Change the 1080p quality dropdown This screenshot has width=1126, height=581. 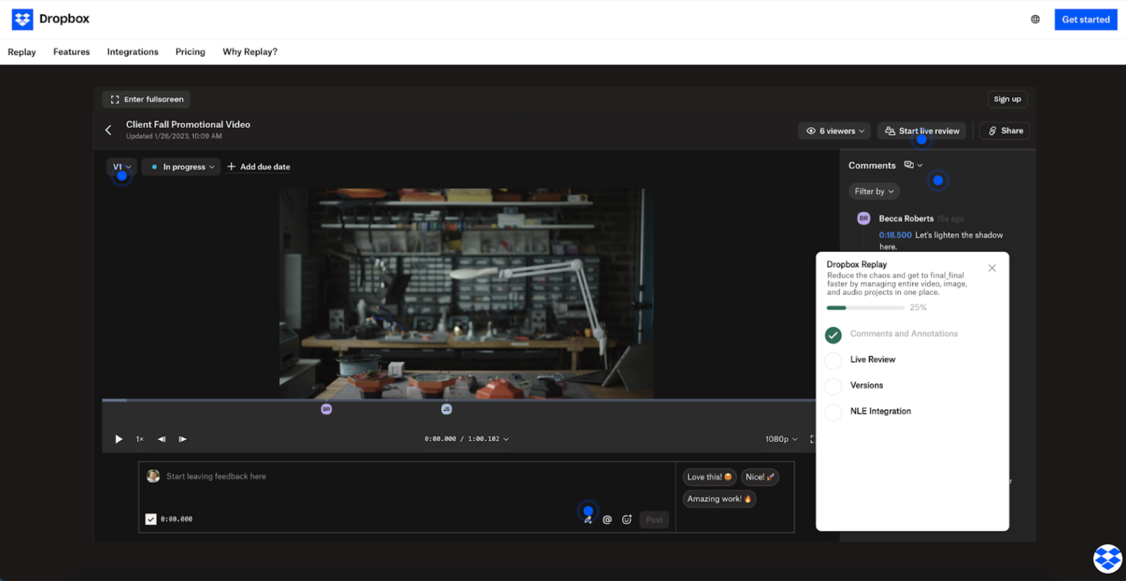[x=781, y=439]
